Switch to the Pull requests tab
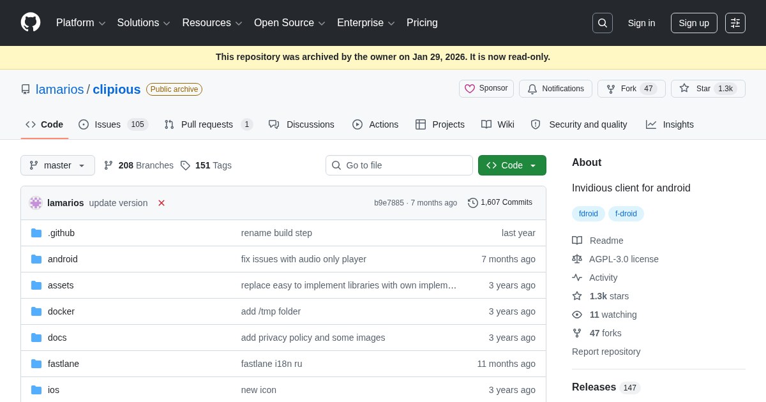The image size is (766, 402). (x=208, y=124)
